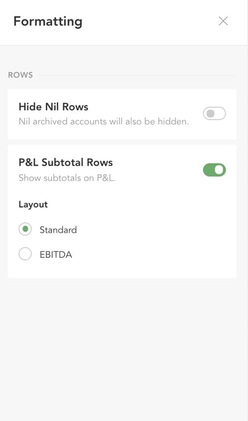Click the white knob of the green subtotal toggle

point(219,170)
